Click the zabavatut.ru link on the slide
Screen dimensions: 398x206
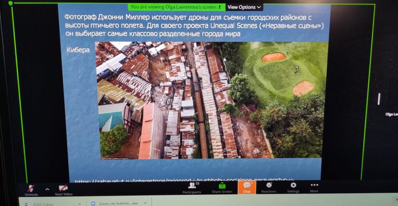click(185, 180)
